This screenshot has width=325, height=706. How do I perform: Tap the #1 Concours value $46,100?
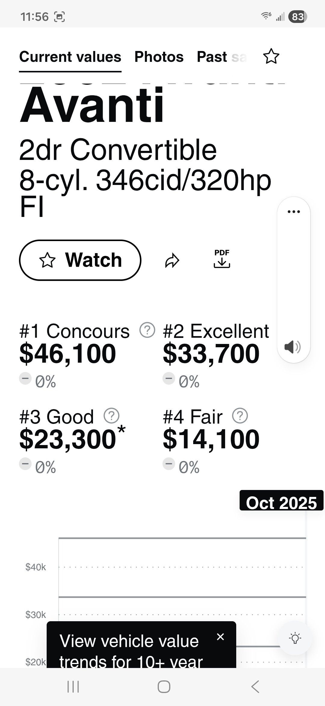point(68,354)
